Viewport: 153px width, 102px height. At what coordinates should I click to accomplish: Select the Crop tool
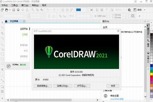coord(2,33)
